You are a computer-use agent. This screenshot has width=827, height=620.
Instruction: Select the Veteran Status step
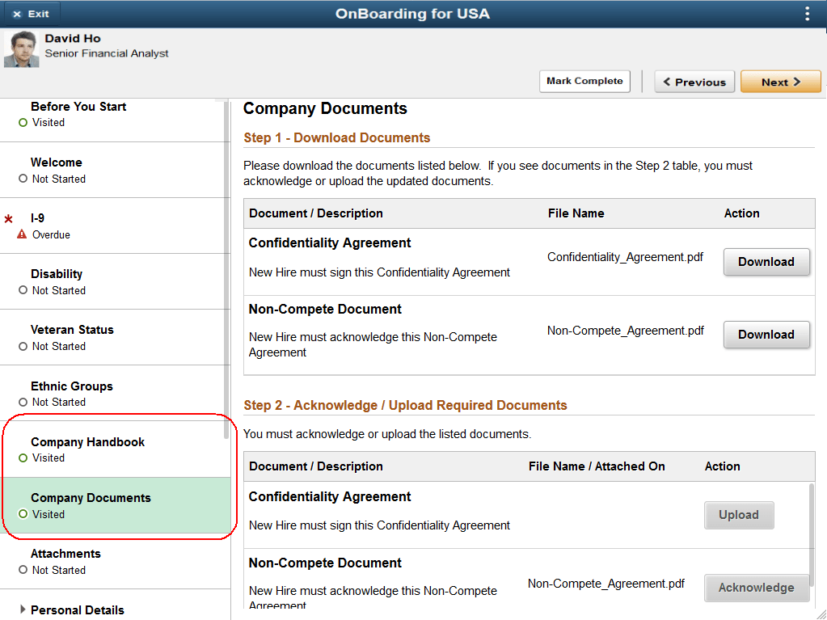point(115,337)
